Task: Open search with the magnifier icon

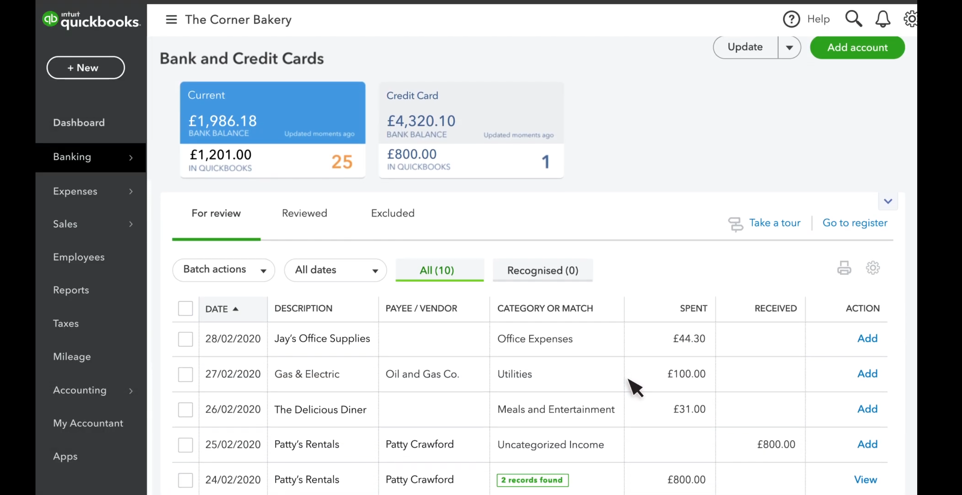Action: pos(854,19)
